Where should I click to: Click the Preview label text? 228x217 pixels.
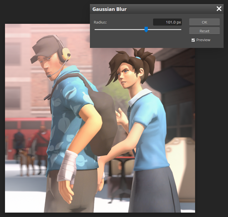203,40
